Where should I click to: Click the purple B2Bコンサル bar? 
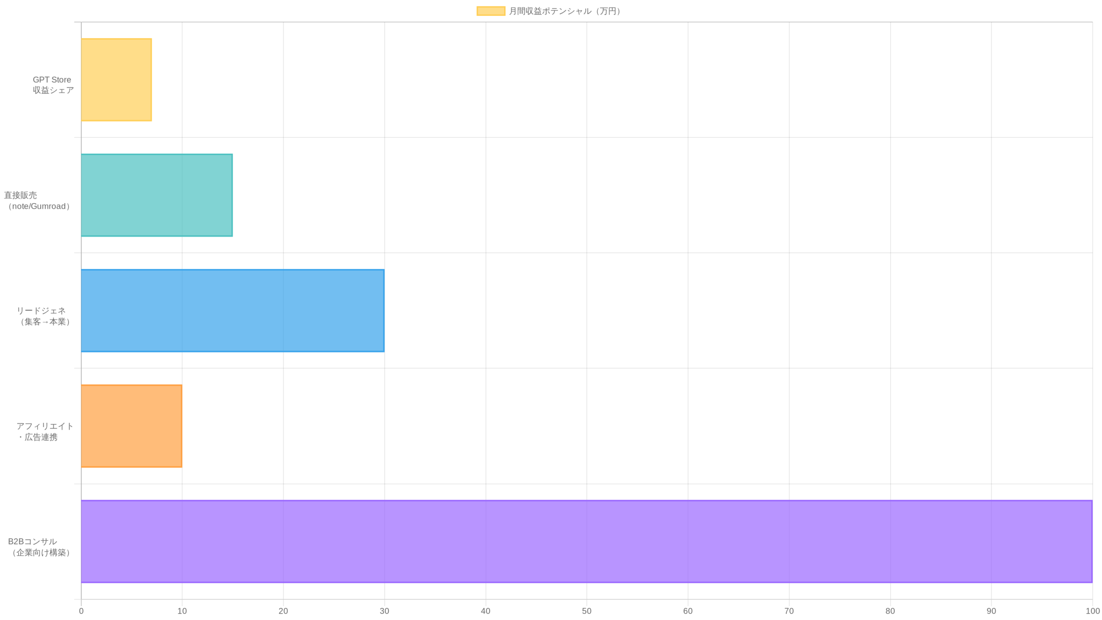click(x=586, y=541)
